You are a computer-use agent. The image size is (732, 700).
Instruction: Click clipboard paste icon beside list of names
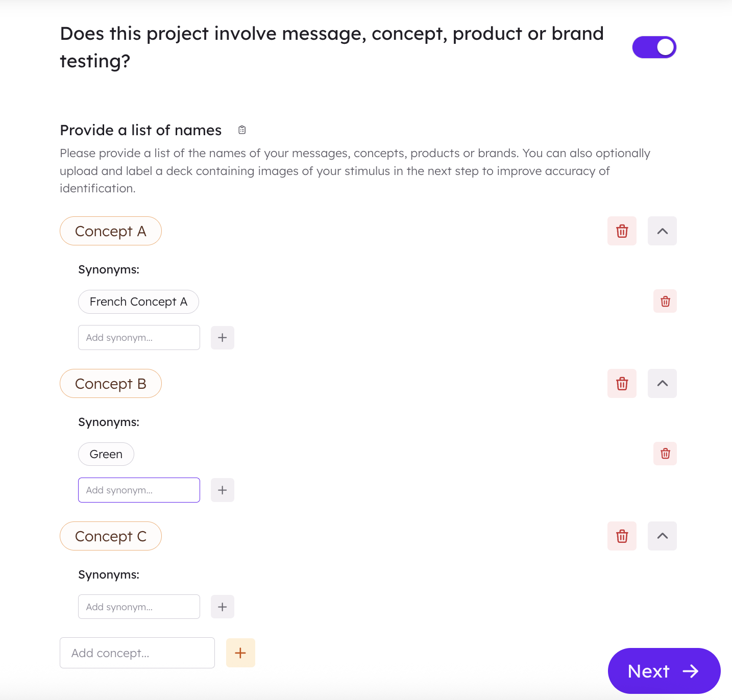[242, 130]
